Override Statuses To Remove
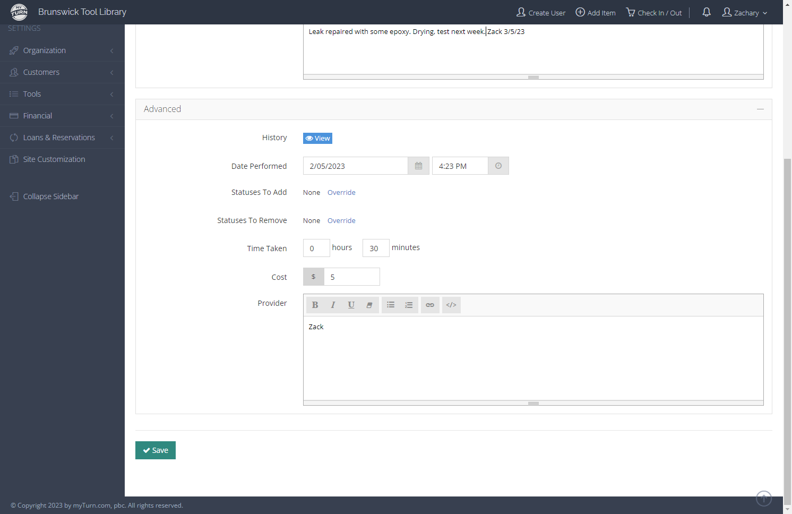Image resolution: width=792 pixels, height=514 pixels. click(x=341, y=220)
